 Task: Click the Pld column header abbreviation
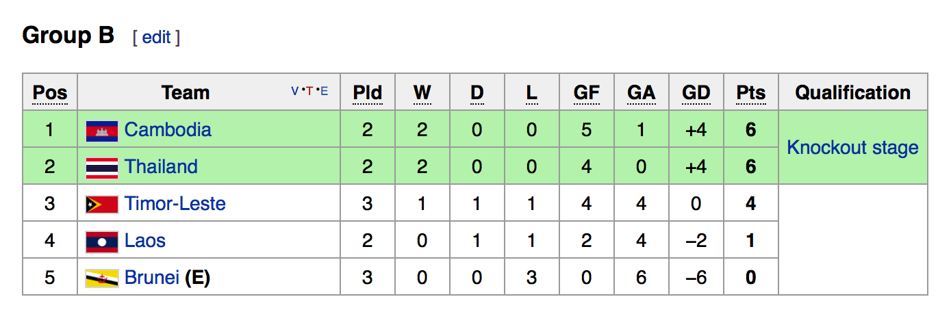(368, 93)
